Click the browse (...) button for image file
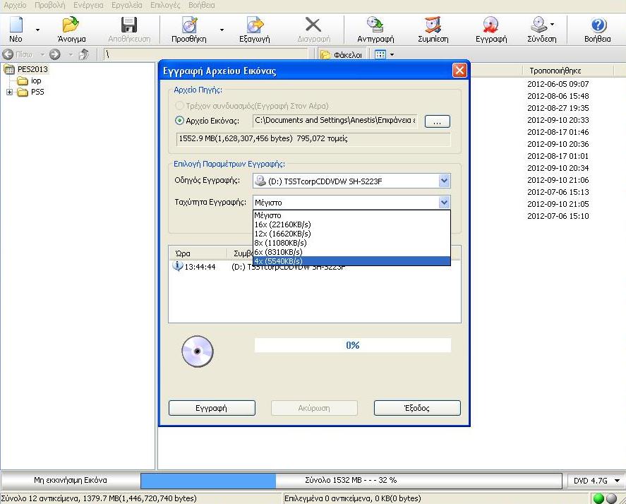The width and height of the screenshot is (626, 504). pyautogui.click(x=437, y=121)
